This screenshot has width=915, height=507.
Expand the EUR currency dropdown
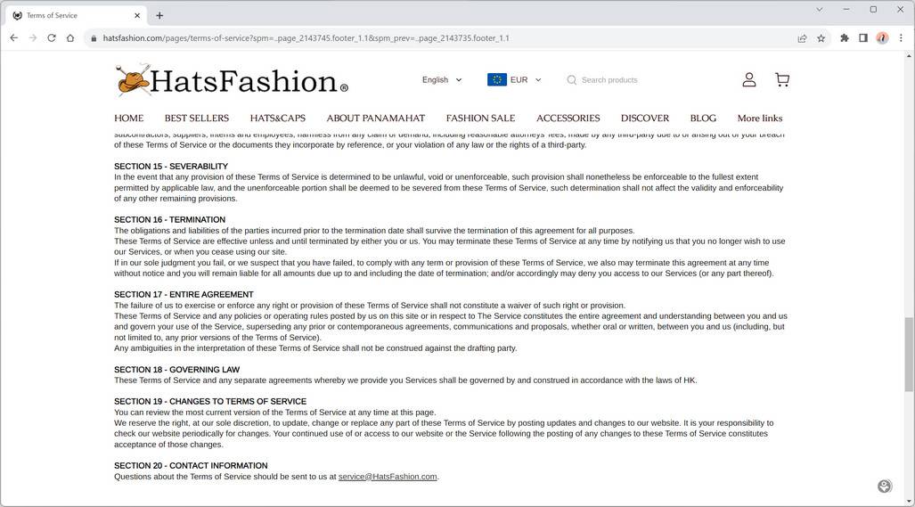(x=514, y=80)
